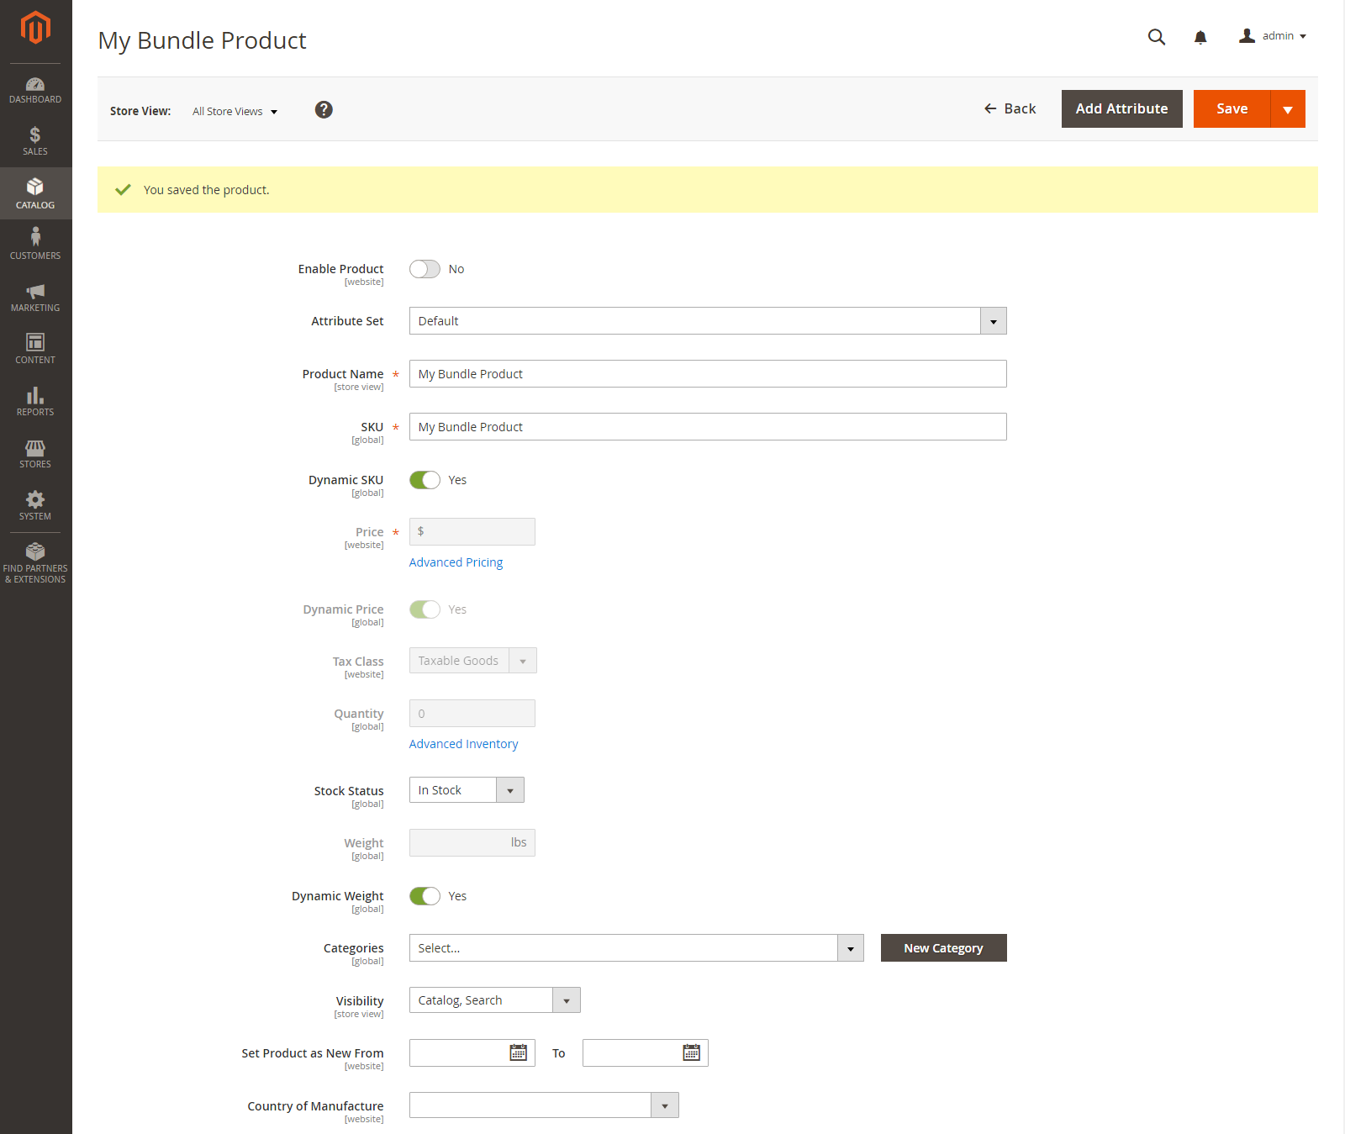Open calendar for New To date

coord(692,1052)
